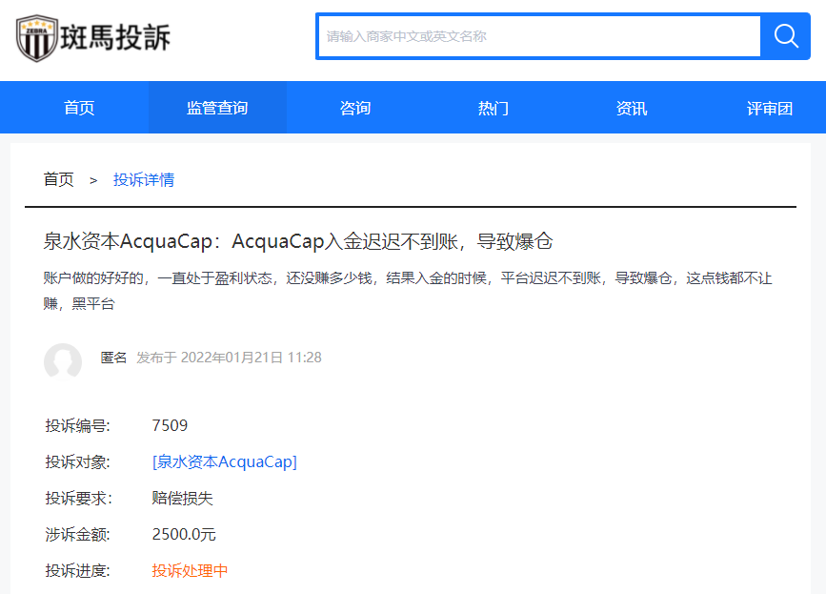
Task: Focus the merchant name search field
Action: (539, 36)
